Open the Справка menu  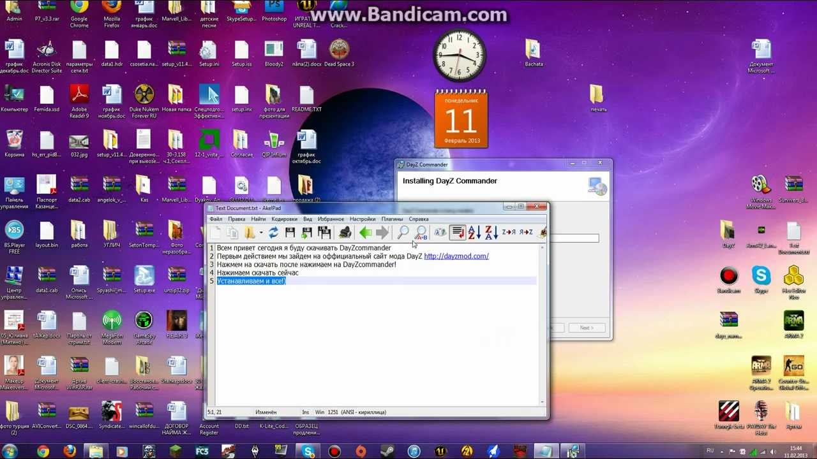[419, 219]
